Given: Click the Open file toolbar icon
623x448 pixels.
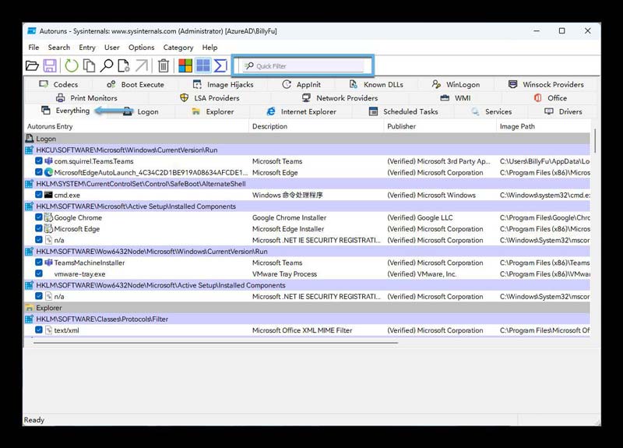Looking at the screenshot, I should coord(32,65).
